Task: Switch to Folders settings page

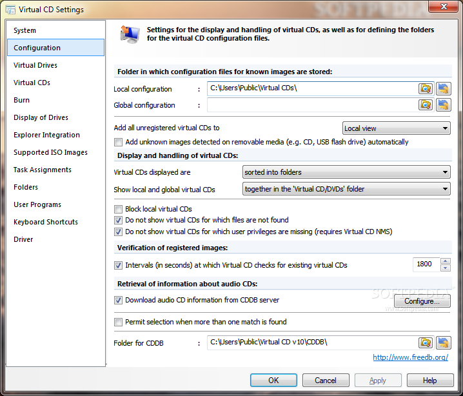Action: [56, 187]
